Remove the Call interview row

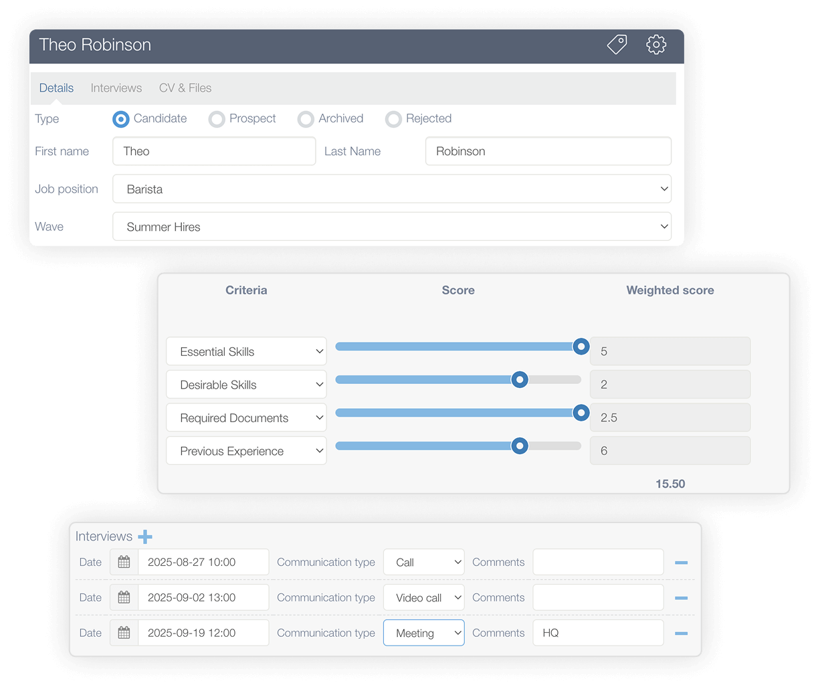pyautogui.click(x=682, y=563)
